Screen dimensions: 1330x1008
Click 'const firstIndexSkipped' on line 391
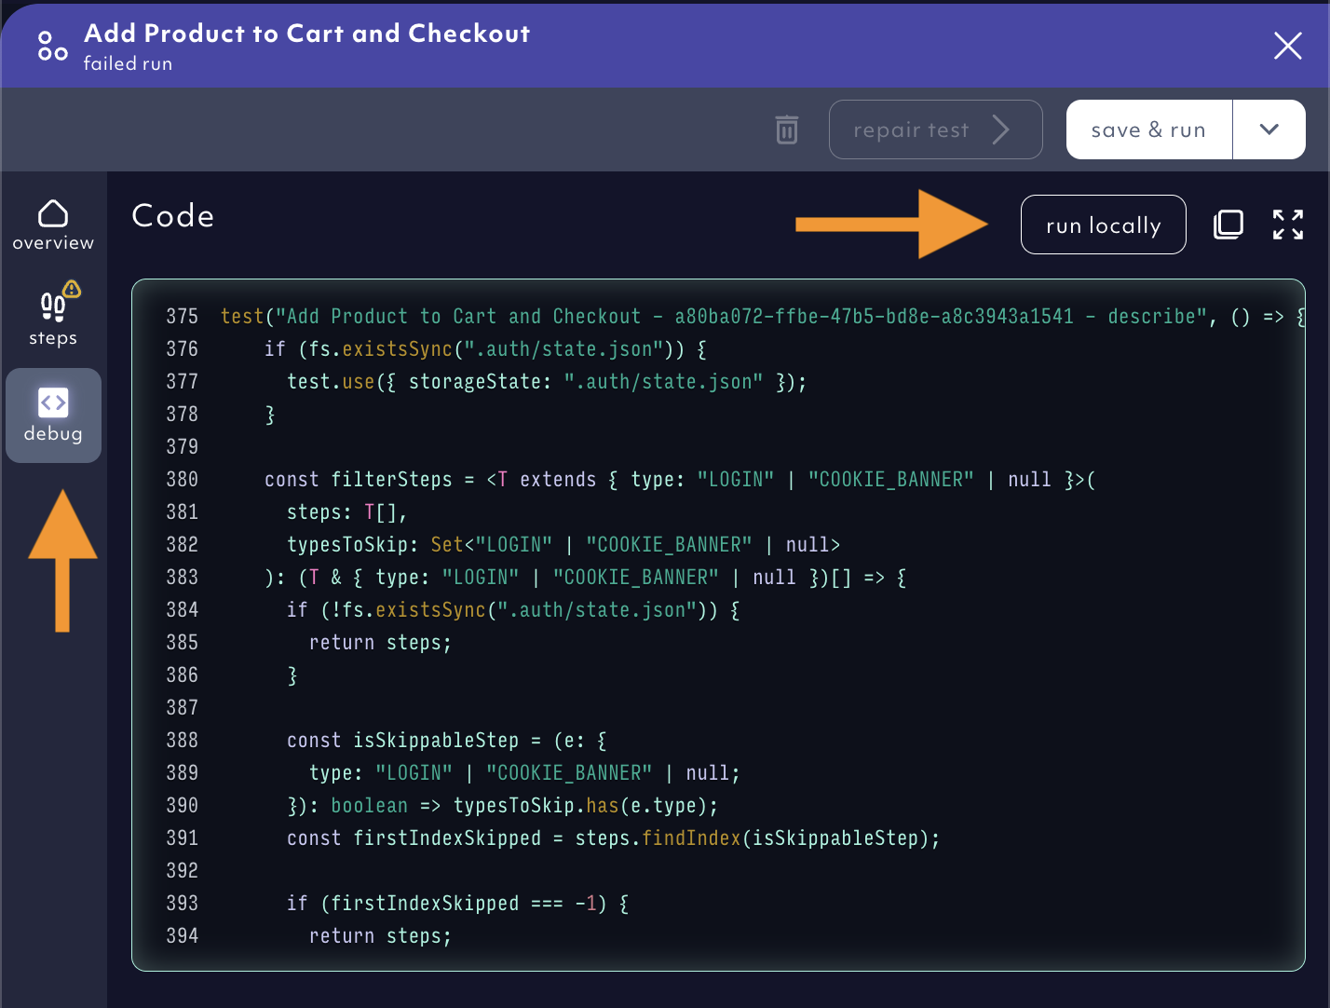(414, 838)
